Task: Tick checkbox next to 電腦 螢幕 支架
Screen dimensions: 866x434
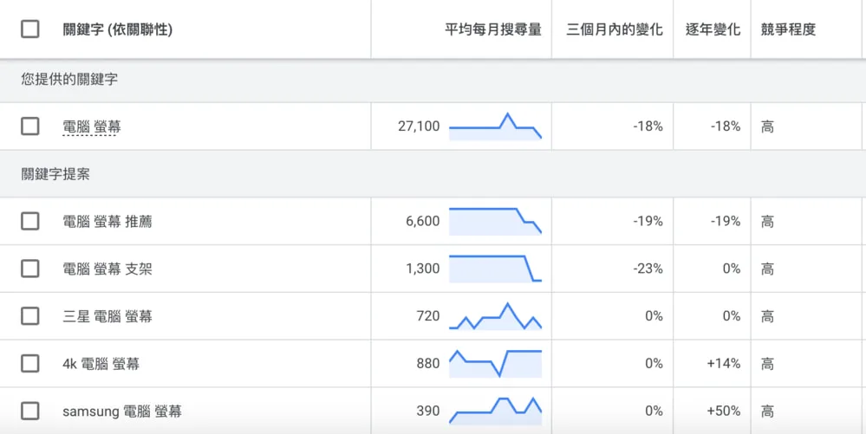Action: [x=29, y=269]
